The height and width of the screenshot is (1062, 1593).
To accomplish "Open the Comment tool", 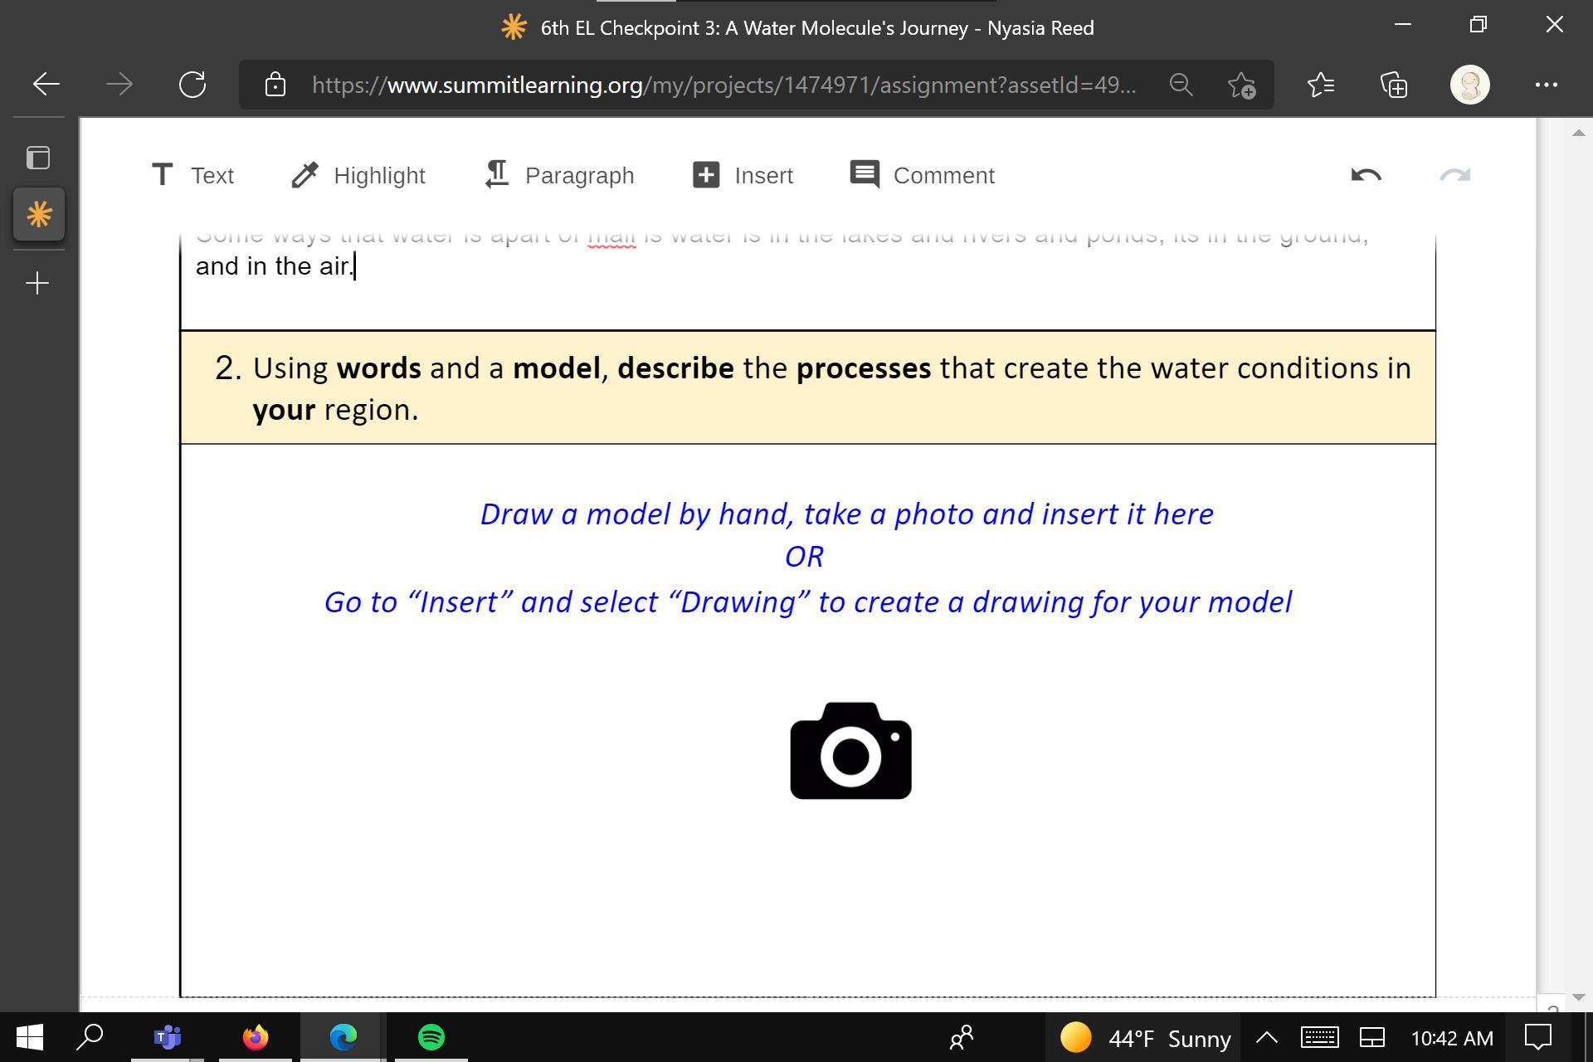I will click(x=922, y=175).
